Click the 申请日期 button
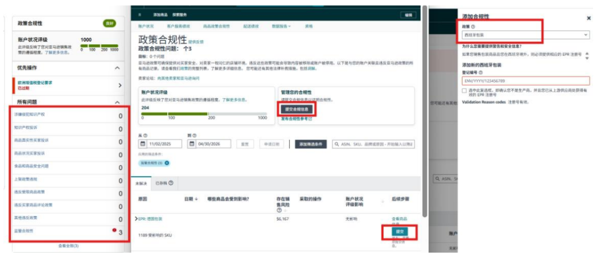Viewport: 598px width, 257px height. click(x=272, y=144)
